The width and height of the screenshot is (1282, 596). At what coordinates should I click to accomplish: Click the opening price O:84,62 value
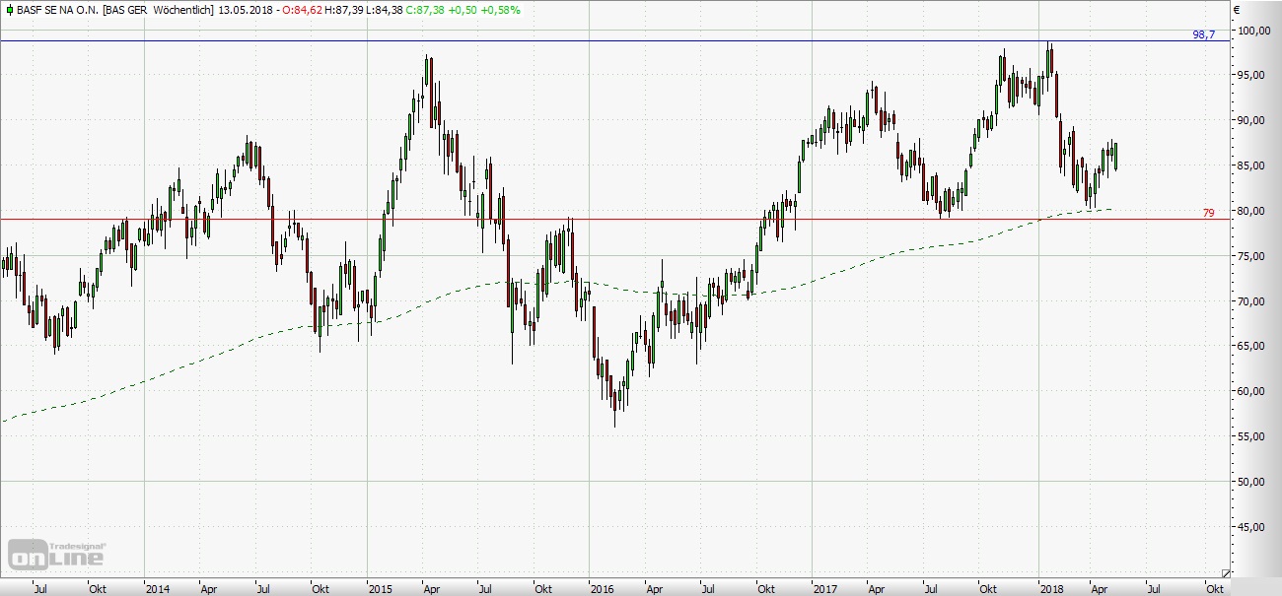[308, 10]
